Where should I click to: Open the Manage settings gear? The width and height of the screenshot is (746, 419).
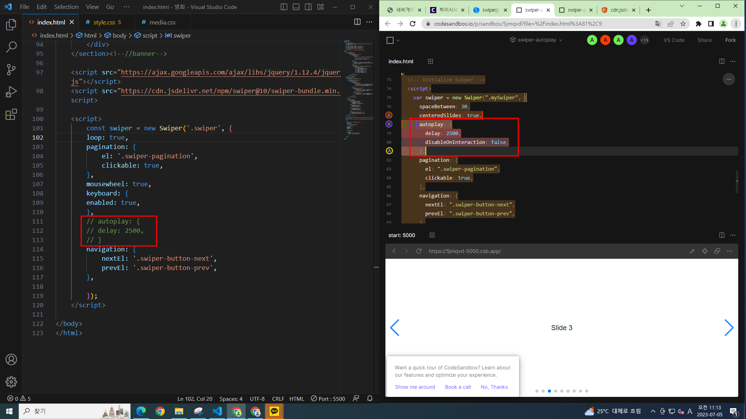tap(11, 382)
